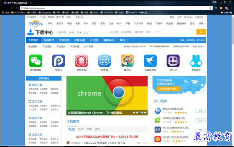234x147 pixels.
Task: Click the orange browser extension icon
Action: [221, 8]
